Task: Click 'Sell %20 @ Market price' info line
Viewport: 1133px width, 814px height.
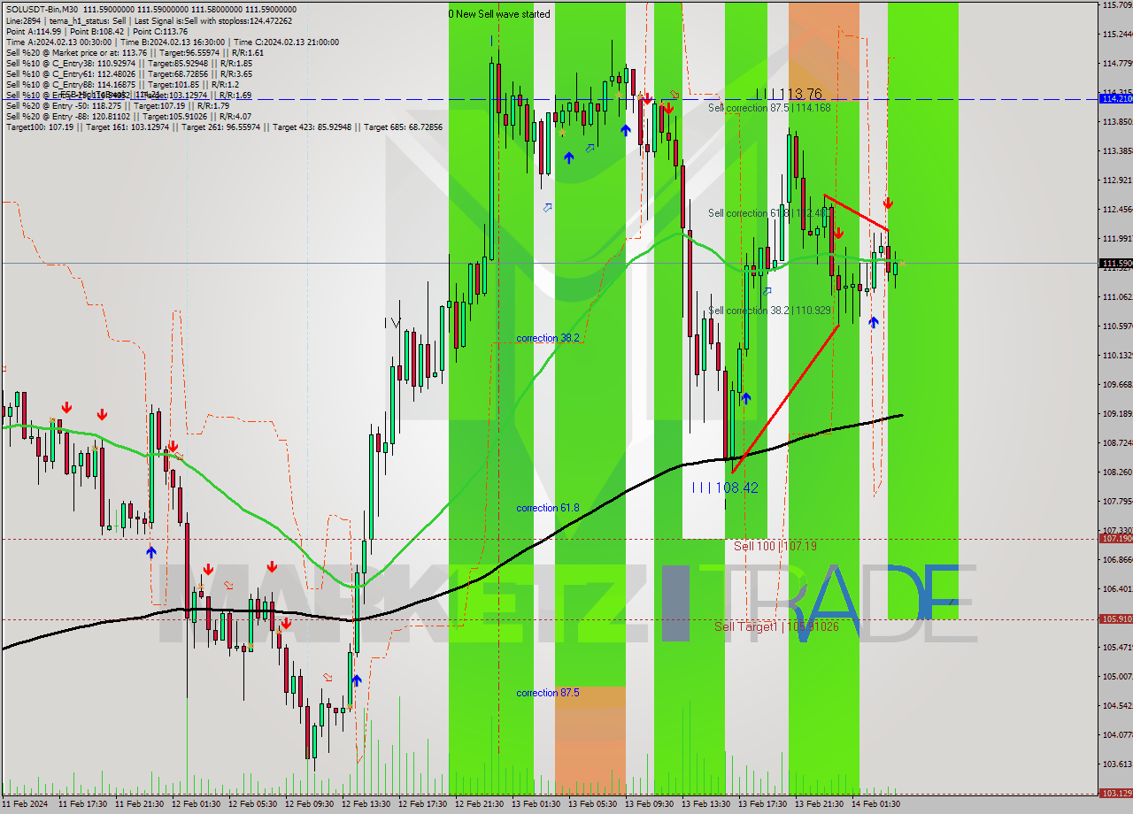Action: click(x=135, y=52)
